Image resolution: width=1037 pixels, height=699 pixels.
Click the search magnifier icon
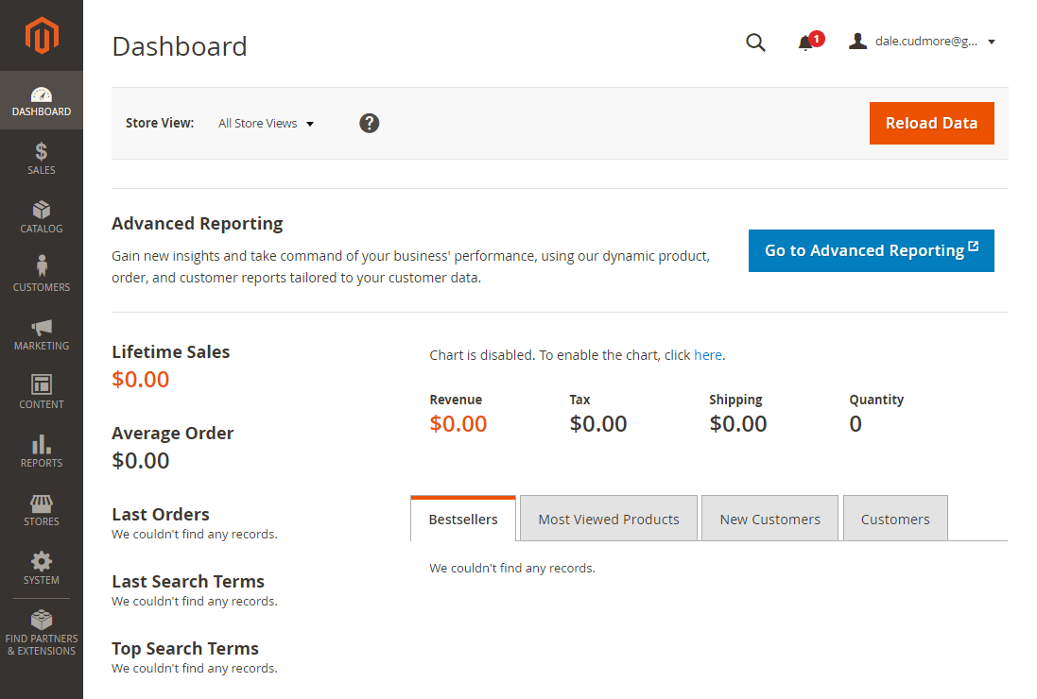click(755, 43)
